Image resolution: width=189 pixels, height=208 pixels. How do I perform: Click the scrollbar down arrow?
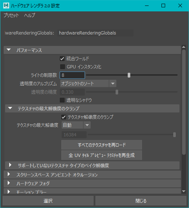pos(184,191)
